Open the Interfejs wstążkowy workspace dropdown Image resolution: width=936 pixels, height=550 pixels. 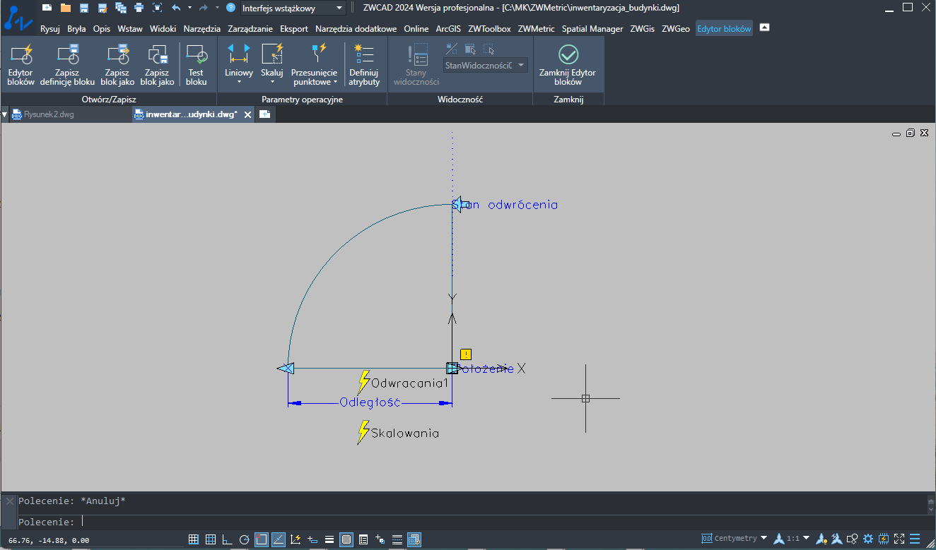(x=292, y=8)
